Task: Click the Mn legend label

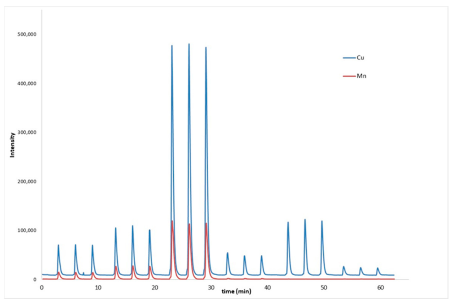Action: tap(361, 76)
